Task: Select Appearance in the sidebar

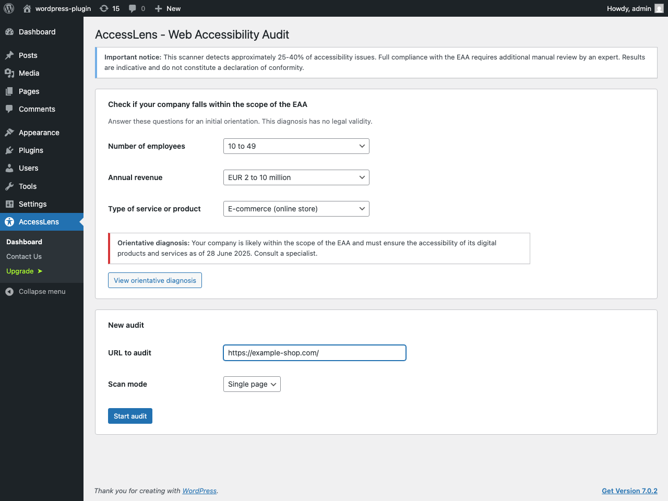Action: (x=42, y=133)
